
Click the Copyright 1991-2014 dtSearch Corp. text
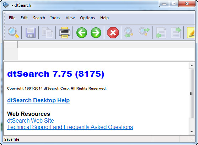[x=57, y=88]
